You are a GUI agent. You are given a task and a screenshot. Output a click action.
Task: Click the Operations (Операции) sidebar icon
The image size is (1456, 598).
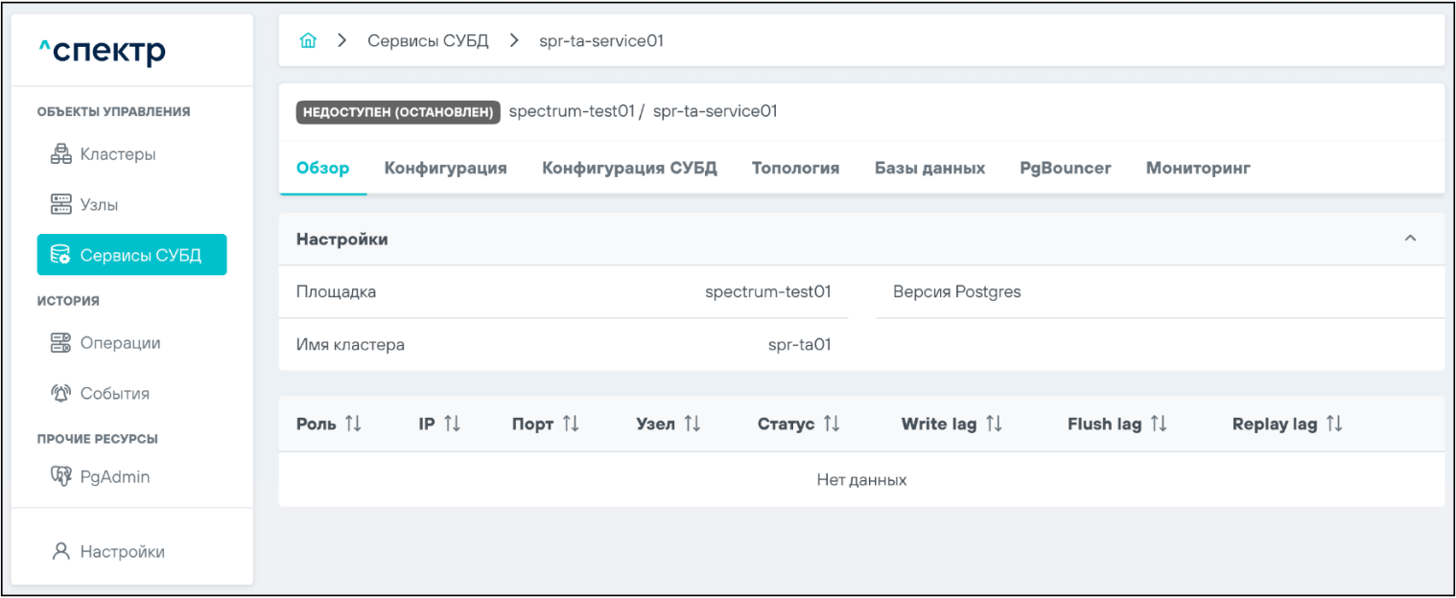point(60,343)
